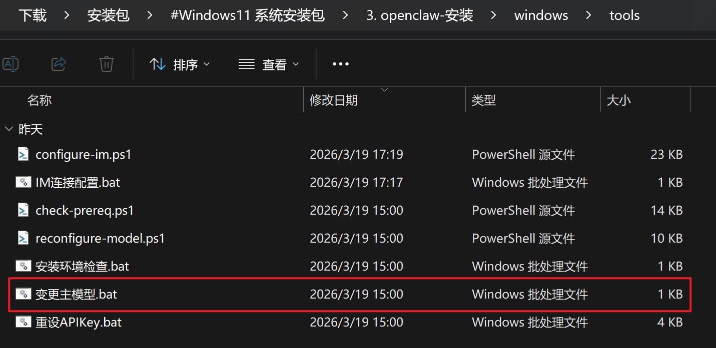Click the 类型 column header
The width and height of the screenshot is (716, 348).
click(x=483, y=100)
